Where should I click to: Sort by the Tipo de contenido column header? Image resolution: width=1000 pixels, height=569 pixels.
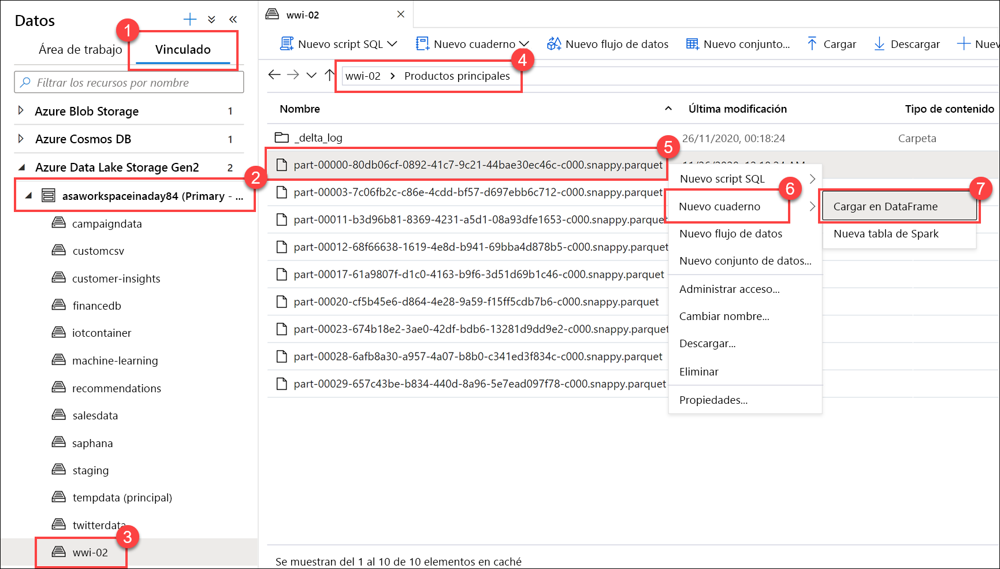(x=949, y=109)
